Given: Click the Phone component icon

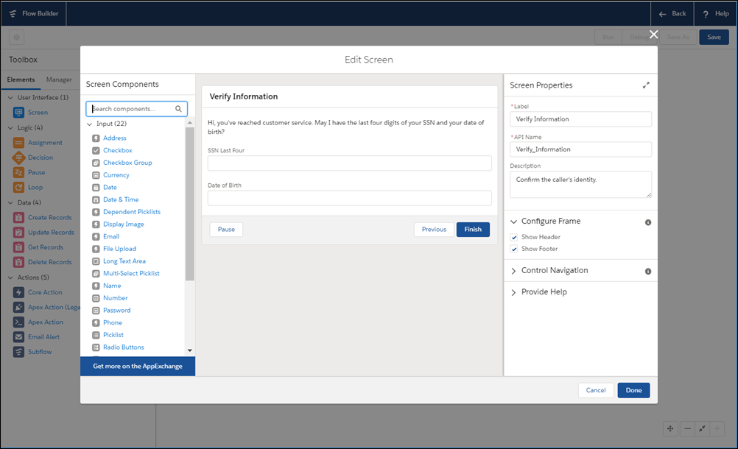Looking at the screenshot, I should click(96, 322).
